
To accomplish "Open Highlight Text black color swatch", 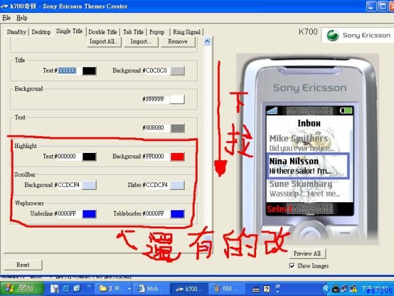I will (89, 157).
